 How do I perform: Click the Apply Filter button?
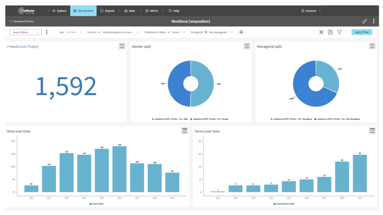click(362, 32)
